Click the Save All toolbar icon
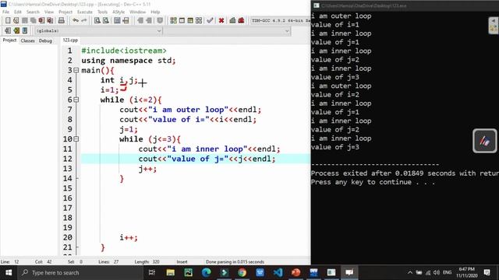499x280 pixels. click(33, 21)
